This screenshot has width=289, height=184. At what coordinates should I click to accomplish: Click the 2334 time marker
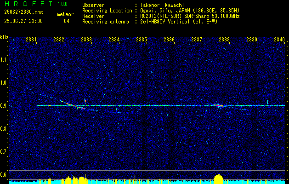coord(114,39)
